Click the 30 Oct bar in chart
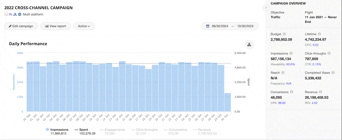 point(227,102)
